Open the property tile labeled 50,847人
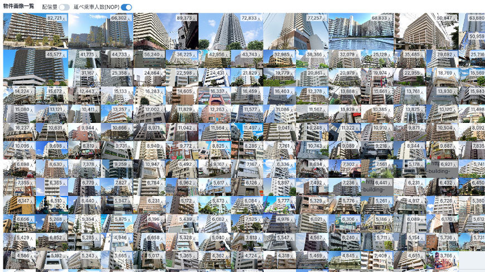The width and height of the screenshot is (485, 272). (426, 31)
